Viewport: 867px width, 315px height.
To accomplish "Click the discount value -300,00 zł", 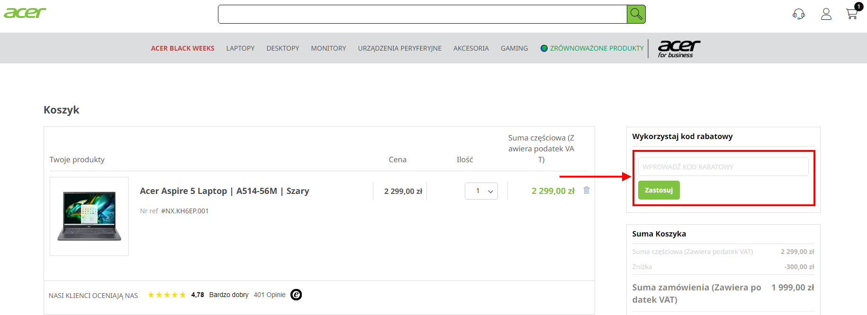I will (799, 267).
